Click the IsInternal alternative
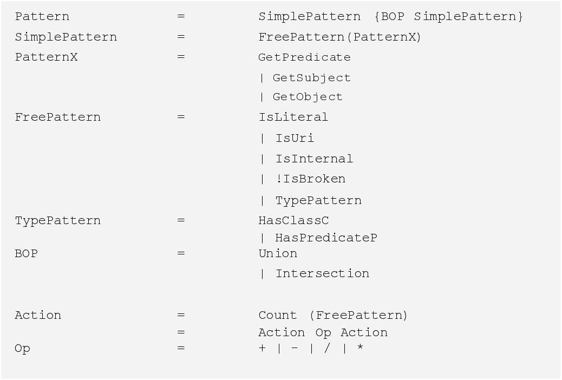This screenshot has width=562, height=380. 314,159
